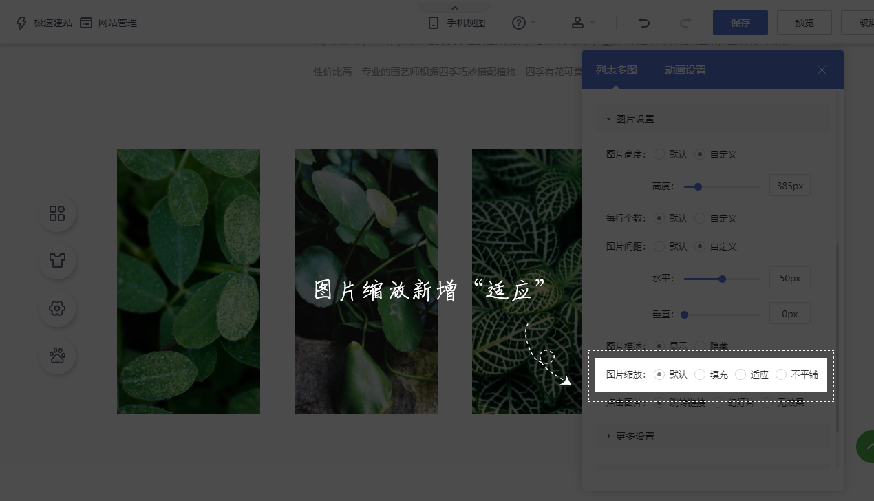This screenshot has height=501, width=874.
Task: Open the gear settings sidebar button
Action: [x=57, y=308]
